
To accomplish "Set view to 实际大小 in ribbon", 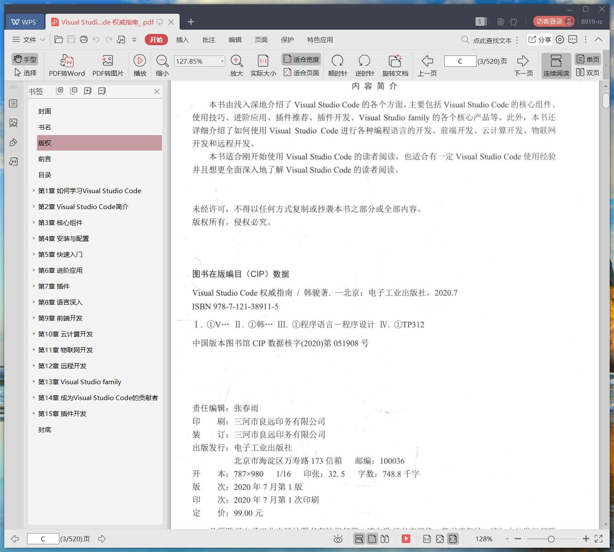I will coord(263,65).
